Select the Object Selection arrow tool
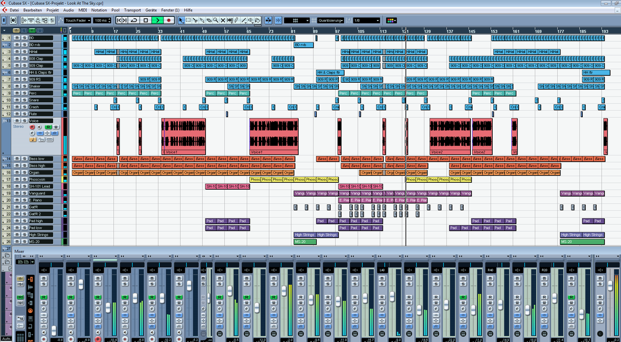Viewport: 621px width, 342px height. tap(181, 20)
